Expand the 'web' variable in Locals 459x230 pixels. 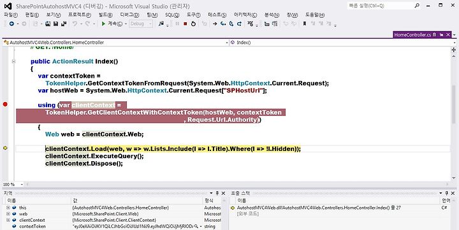[8, 214]
